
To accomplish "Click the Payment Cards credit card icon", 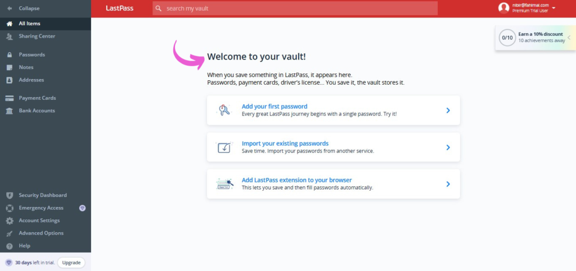I will 10,98.
